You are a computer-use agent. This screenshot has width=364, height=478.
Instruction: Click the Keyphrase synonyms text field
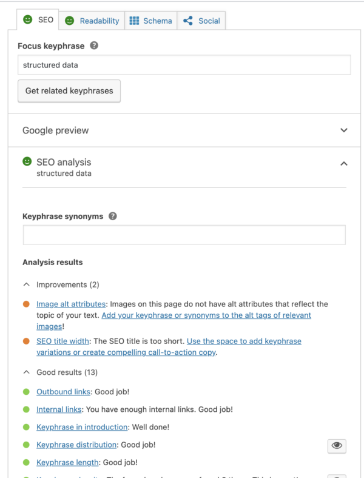coord(184,235)
